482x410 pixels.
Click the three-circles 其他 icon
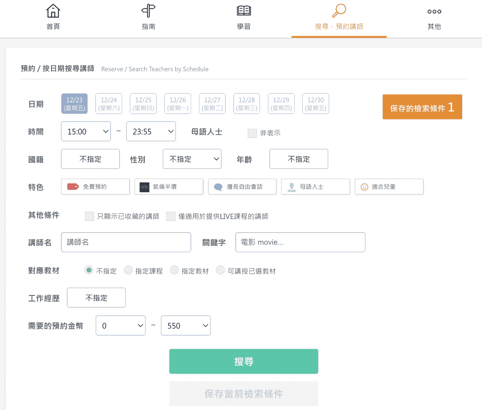434,12
